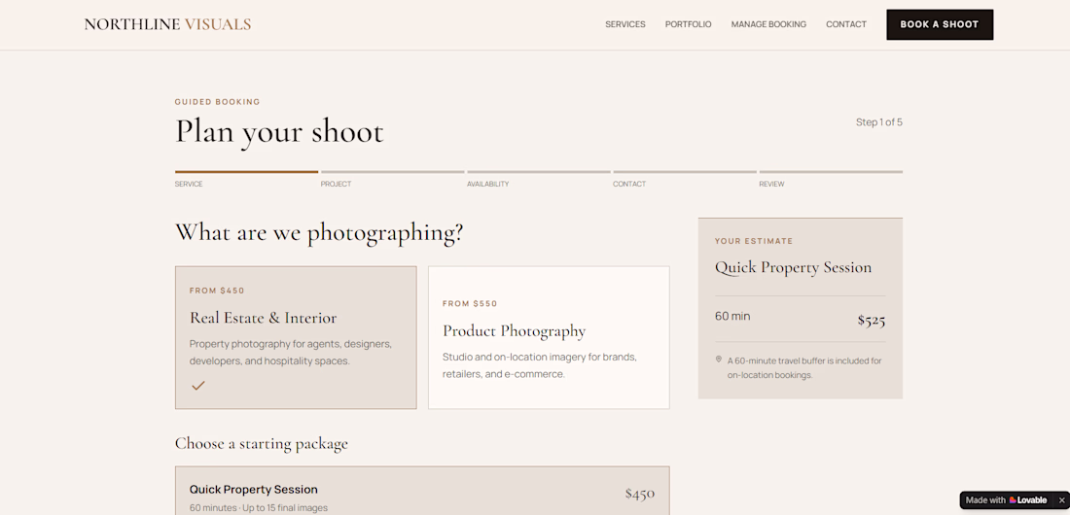Click the YOUR ESTIMATE label
This screenshot has height=515, width=1070.
pos(753,241)
